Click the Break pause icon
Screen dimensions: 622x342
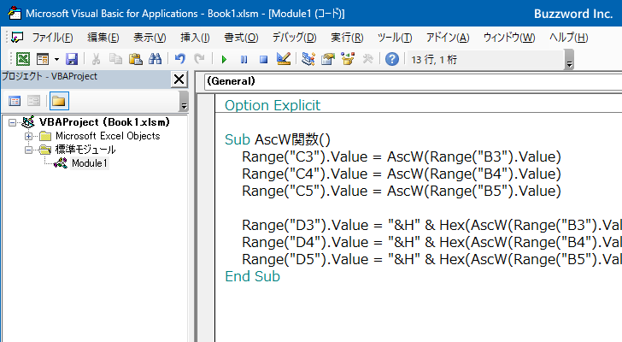(x=244, y=59)
